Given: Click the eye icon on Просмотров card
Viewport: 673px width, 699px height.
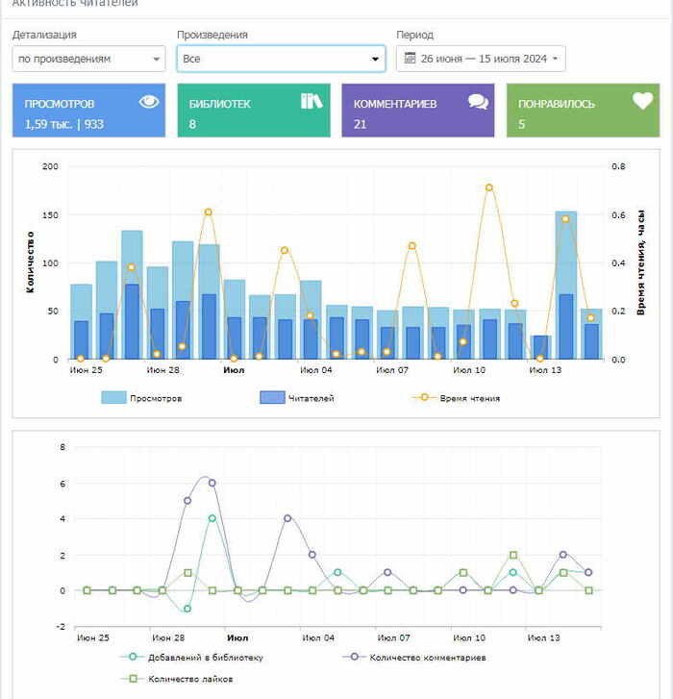Looking at the screenshot, I should pyautogui.click(x=148, y=102).
